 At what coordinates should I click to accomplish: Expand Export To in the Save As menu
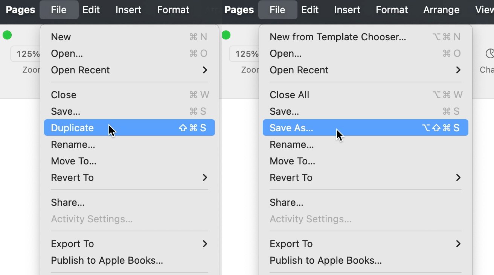[365, 244]
